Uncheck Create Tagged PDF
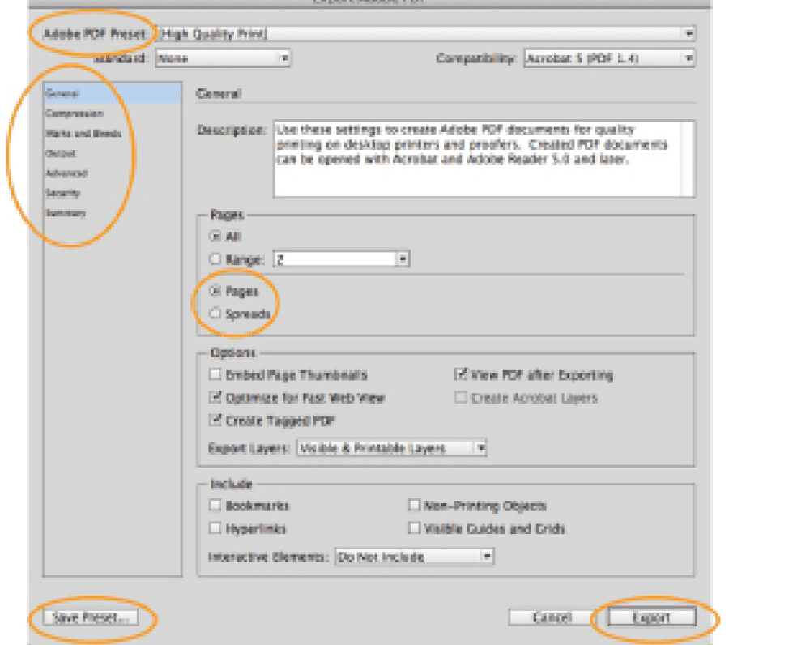The width and height of the screenshot is (810, 645). (x=215, y=420)
